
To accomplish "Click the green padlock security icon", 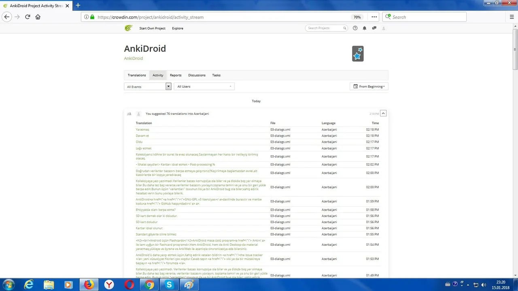I will tap(92, 17).
